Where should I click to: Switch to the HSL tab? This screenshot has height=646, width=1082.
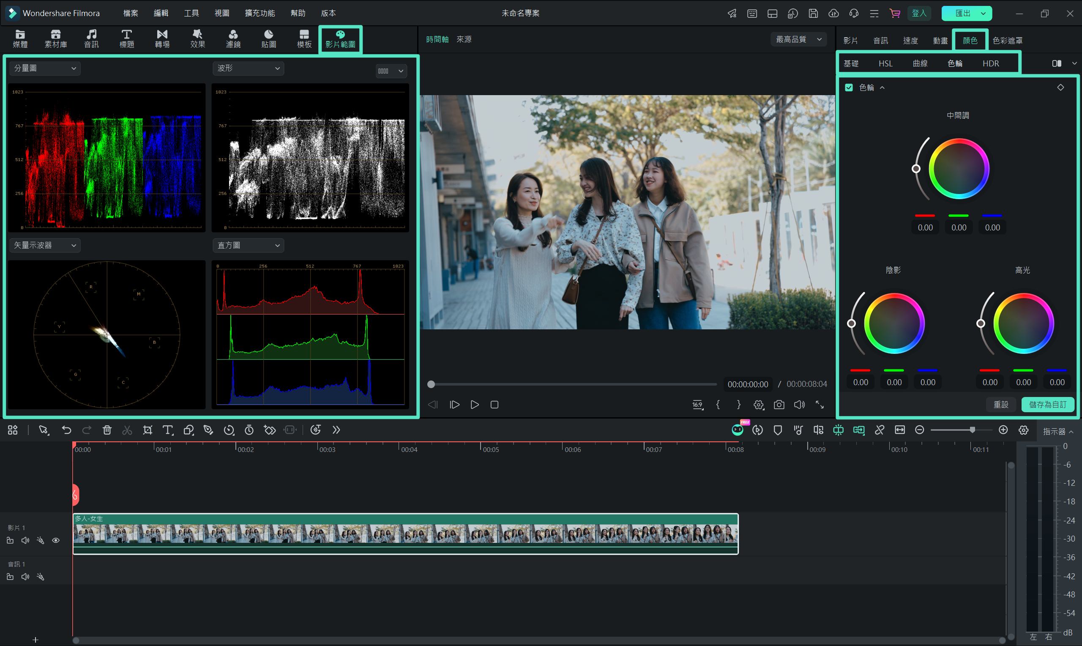tap(885, 63)
